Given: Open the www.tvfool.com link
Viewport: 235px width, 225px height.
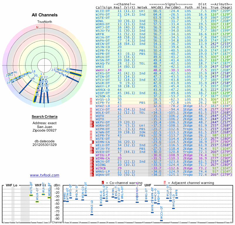Looking at the screenshot, I should [x=45, y=175].
